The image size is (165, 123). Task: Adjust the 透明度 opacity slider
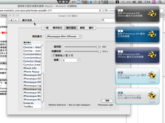click(97, 47)
